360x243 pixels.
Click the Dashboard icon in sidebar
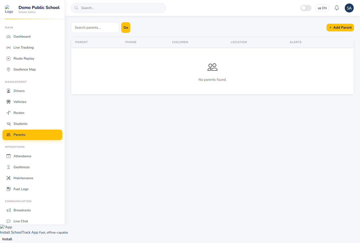(x=8, y=37)
